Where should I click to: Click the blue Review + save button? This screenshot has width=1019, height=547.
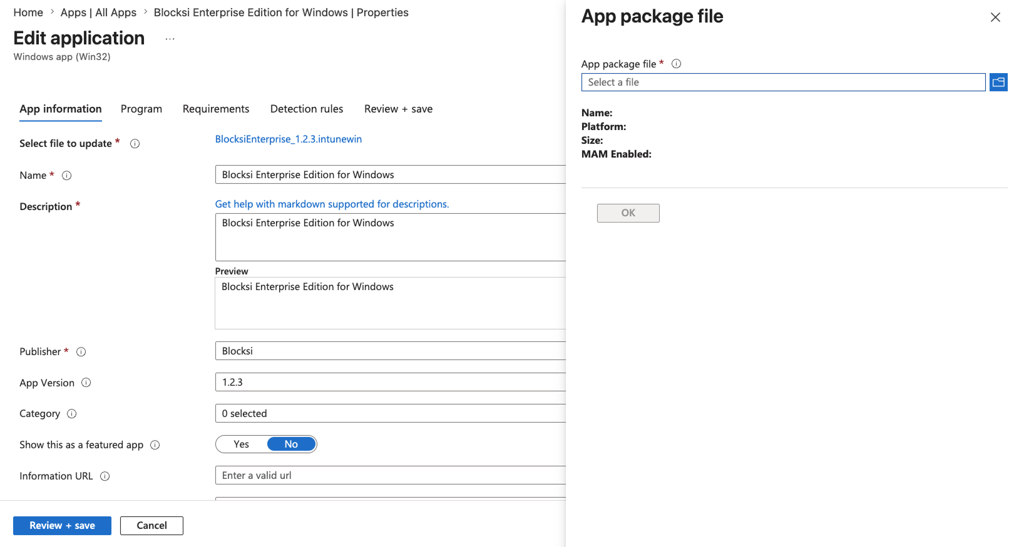62,526
